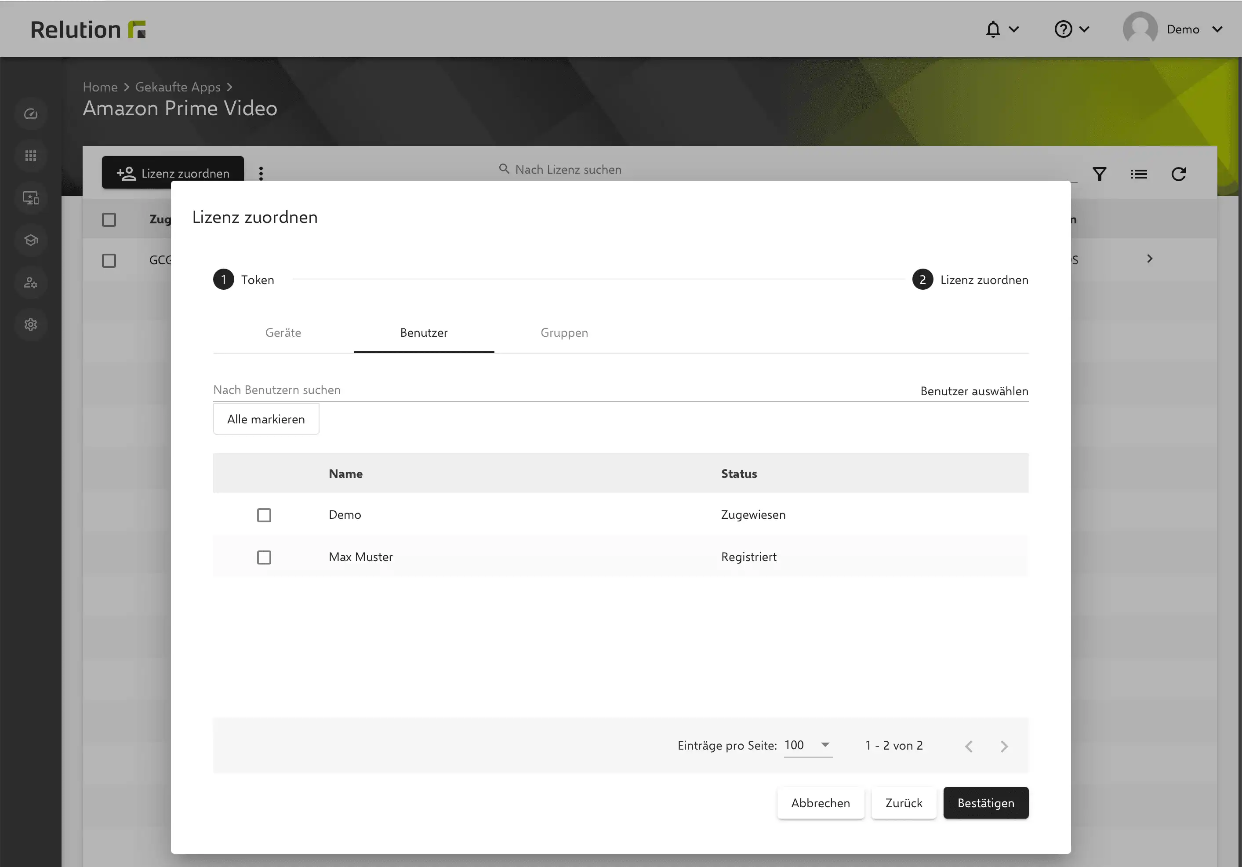Open the license row detail chevron
This screenshot has height=867, width=1242.
pyautogui.click(x=1150, y=259)
